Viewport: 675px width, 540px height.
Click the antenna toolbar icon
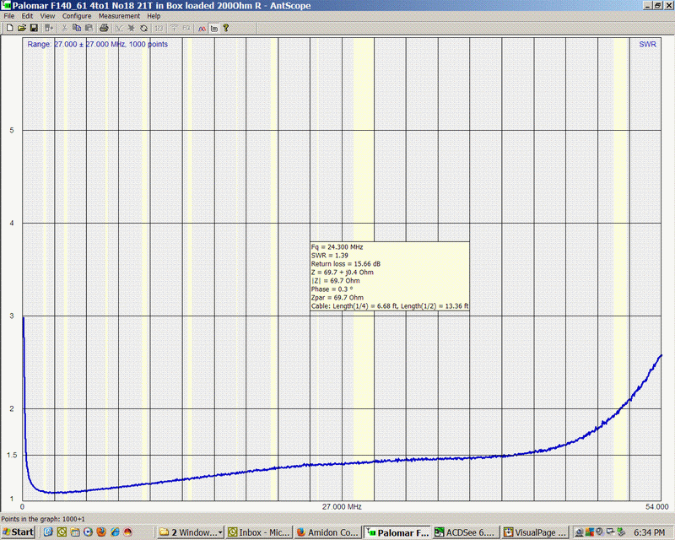point(174,29)
